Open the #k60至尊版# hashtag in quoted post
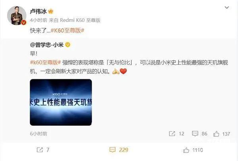 (x=45, y=62)
